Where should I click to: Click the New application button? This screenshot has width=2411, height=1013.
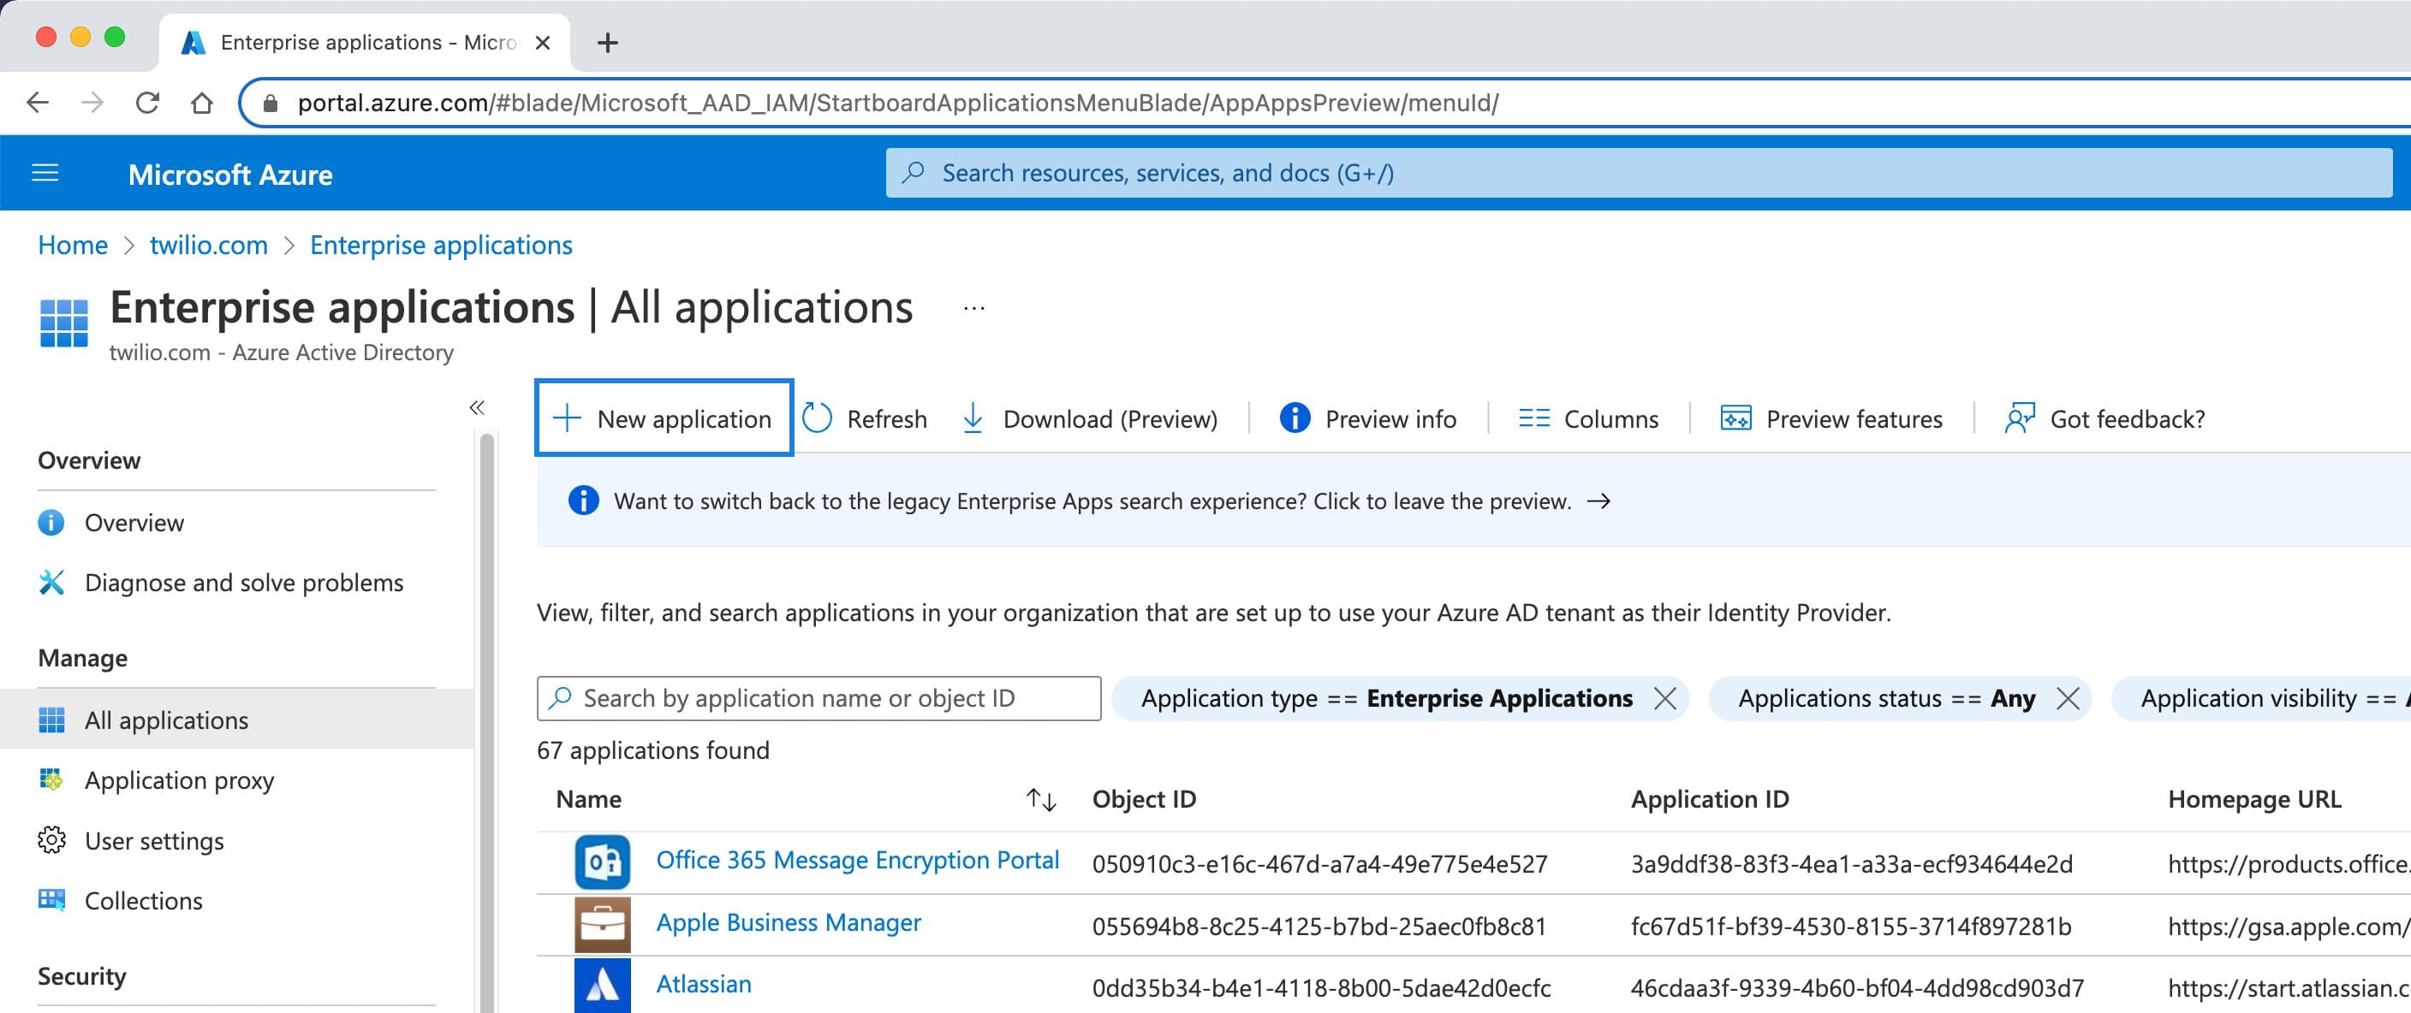pos(664,418)
